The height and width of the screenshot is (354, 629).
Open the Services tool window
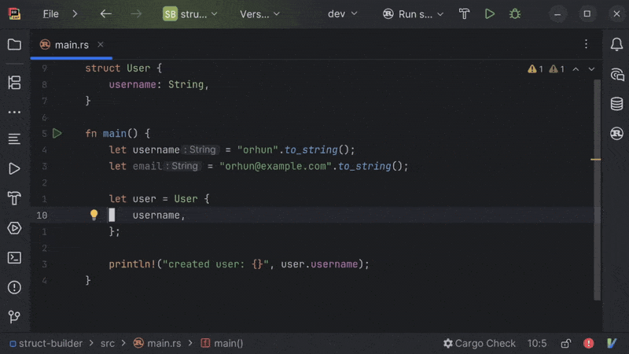click(14, 228)
